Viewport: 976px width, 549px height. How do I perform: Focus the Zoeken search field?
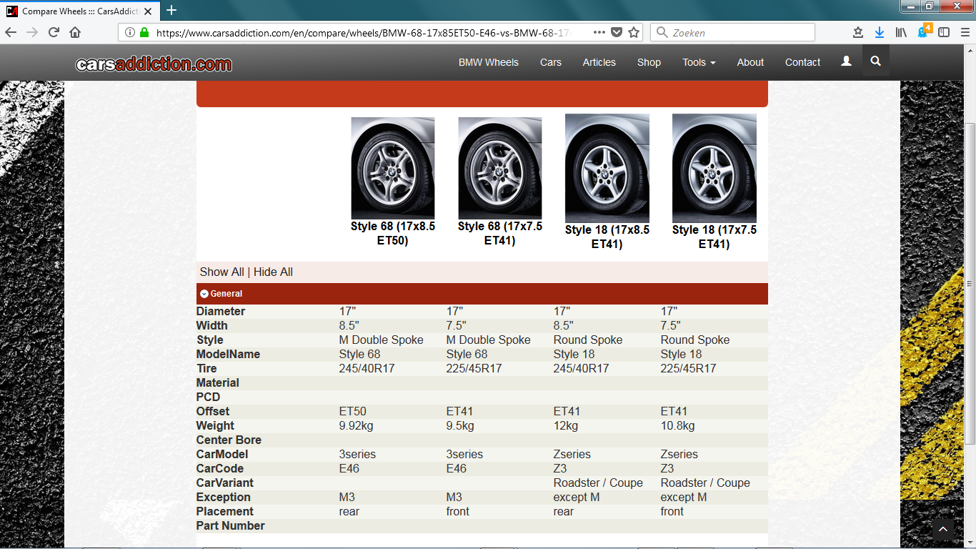click(732, 32)
